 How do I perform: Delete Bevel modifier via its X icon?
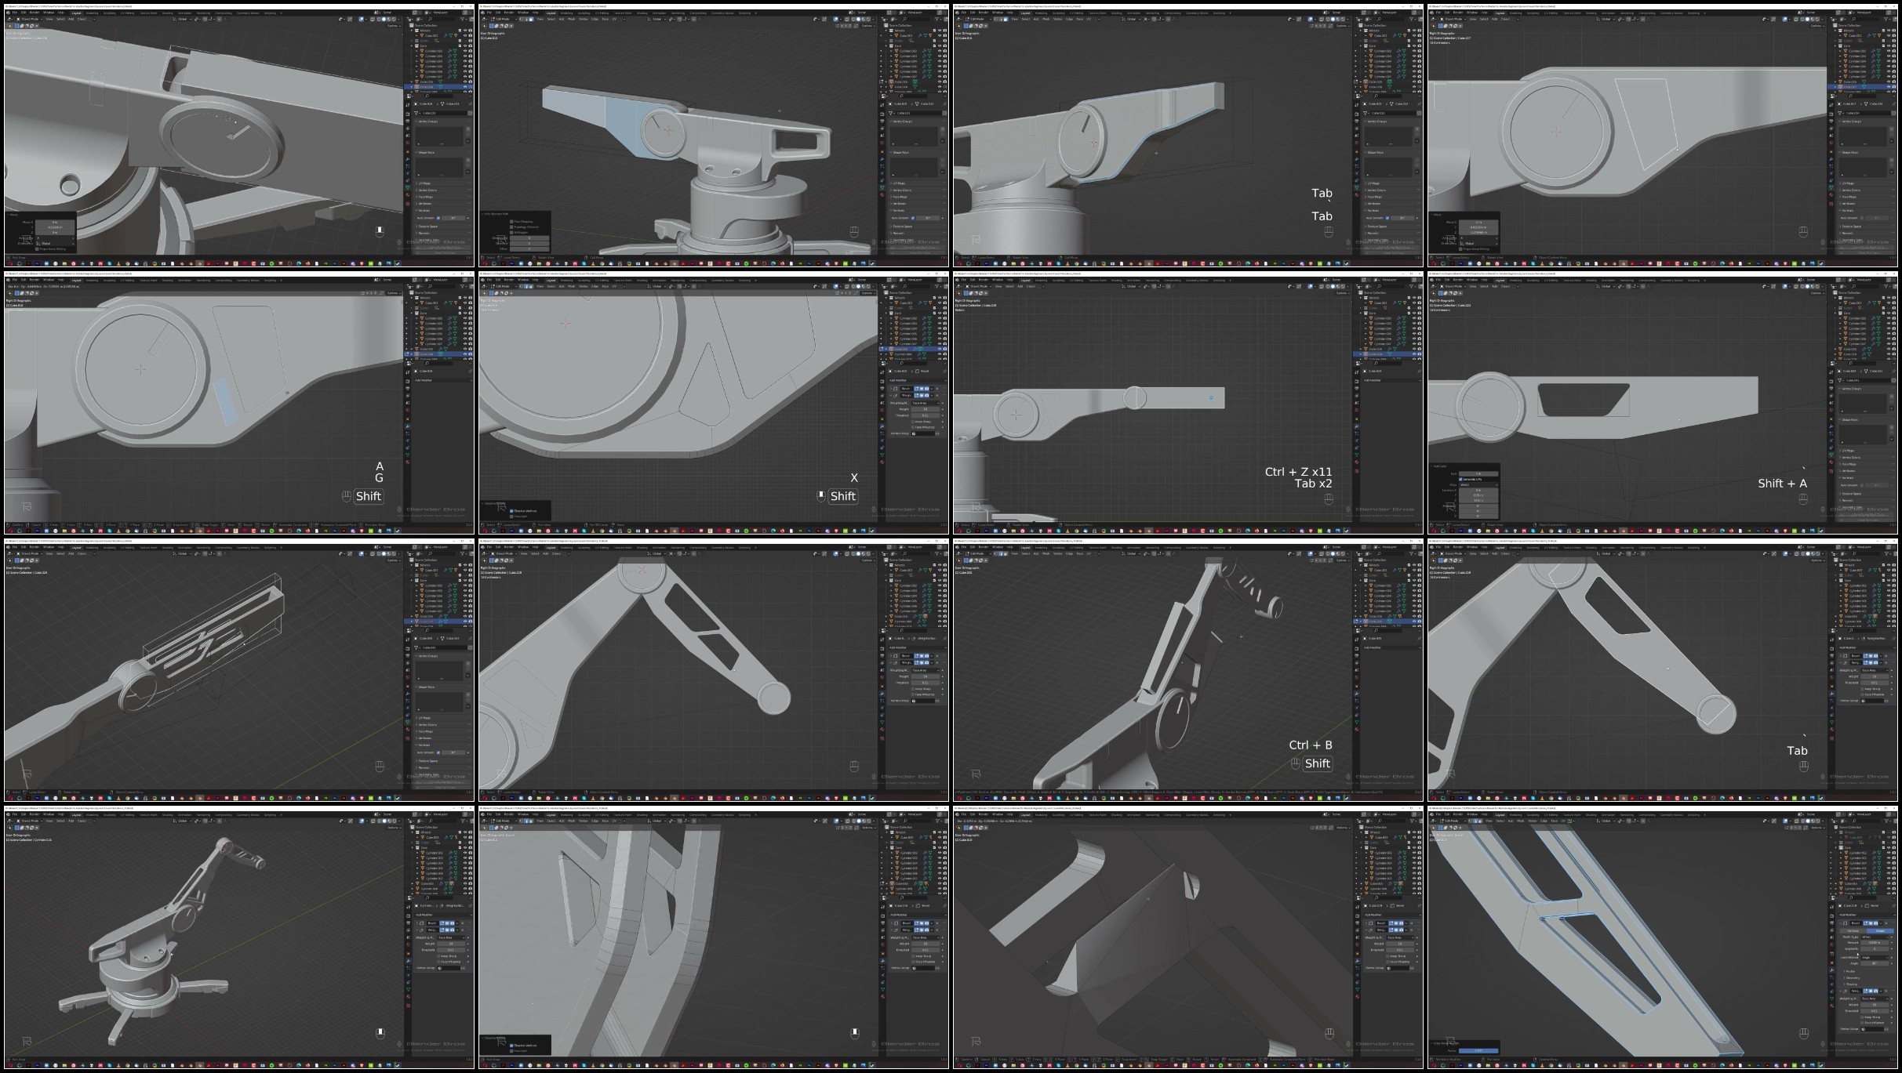1886,923
